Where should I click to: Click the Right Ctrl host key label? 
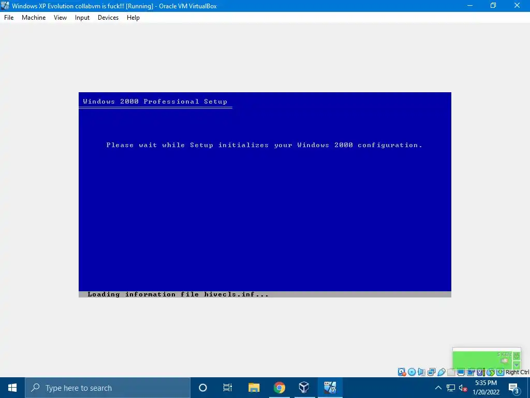518,372
